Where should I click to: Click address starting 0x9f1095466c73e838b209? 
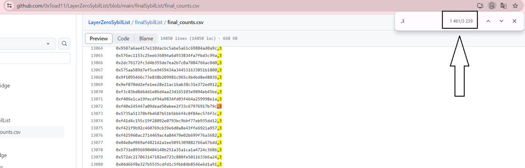click(167, 77)
